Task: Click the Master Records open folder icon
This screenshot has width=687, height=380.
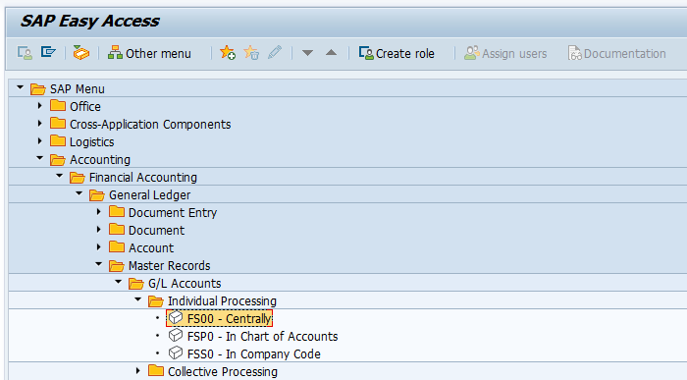Action: [116, 265]
